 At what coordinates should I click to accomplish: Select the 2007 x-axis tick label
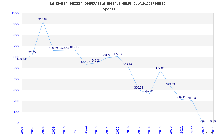pos(32,130)
